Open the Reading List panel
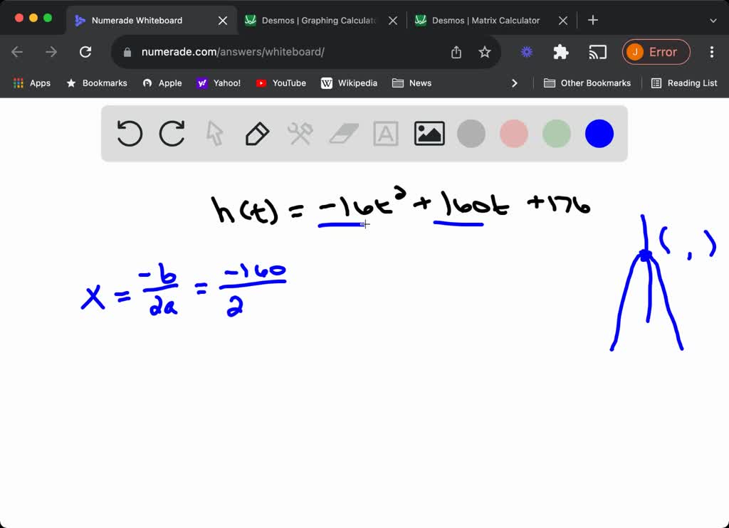Screen dimensions: 729x528 click(684, 83)
